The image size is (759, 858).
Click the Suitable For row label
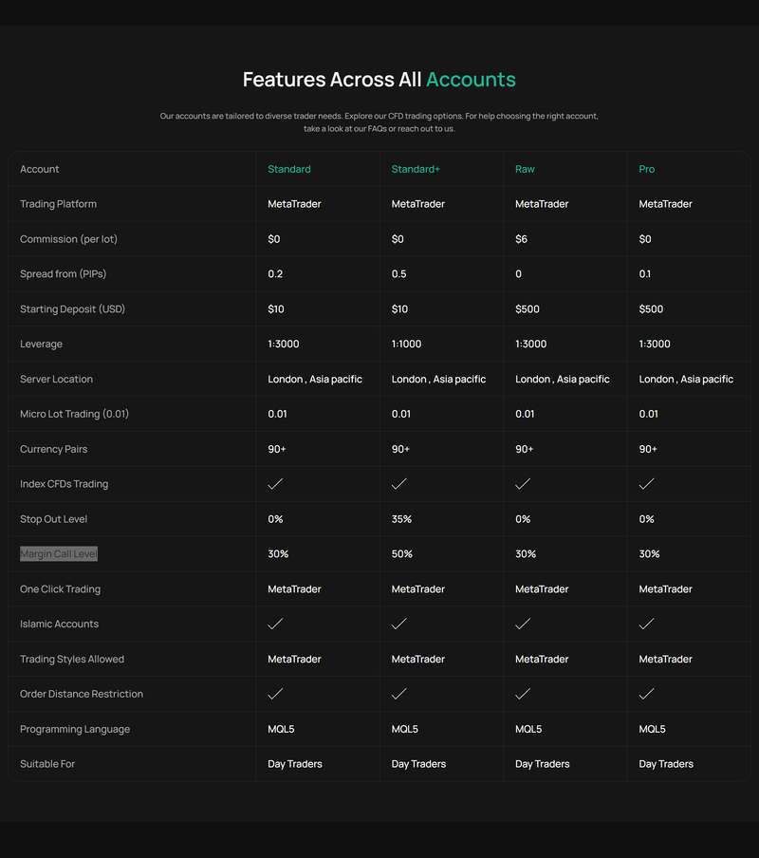pos(47,764)
